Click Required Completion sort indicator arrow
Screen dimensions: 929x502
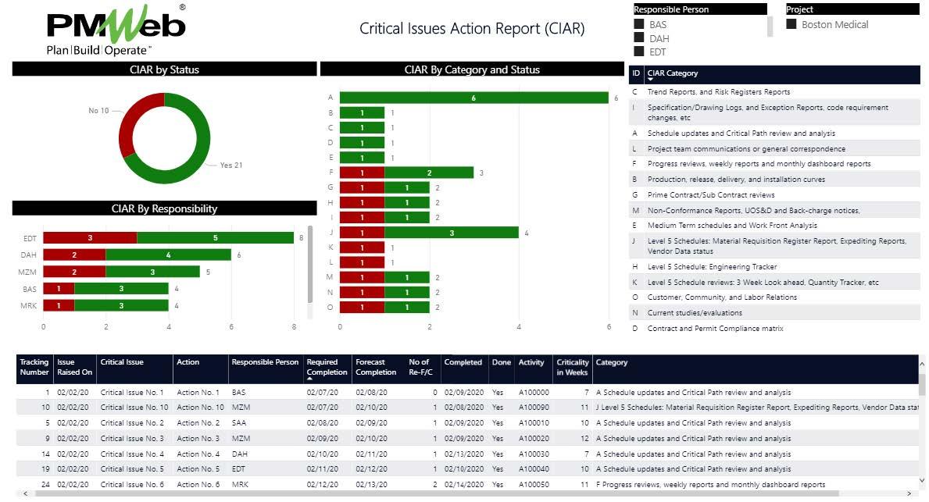tap(310, 379)
